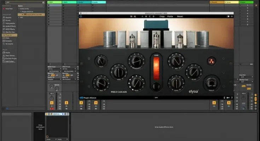This screenshot has height=141, width=260.
Task: Select the Plug-Ins category in browser
Action: tap(9, 35)
